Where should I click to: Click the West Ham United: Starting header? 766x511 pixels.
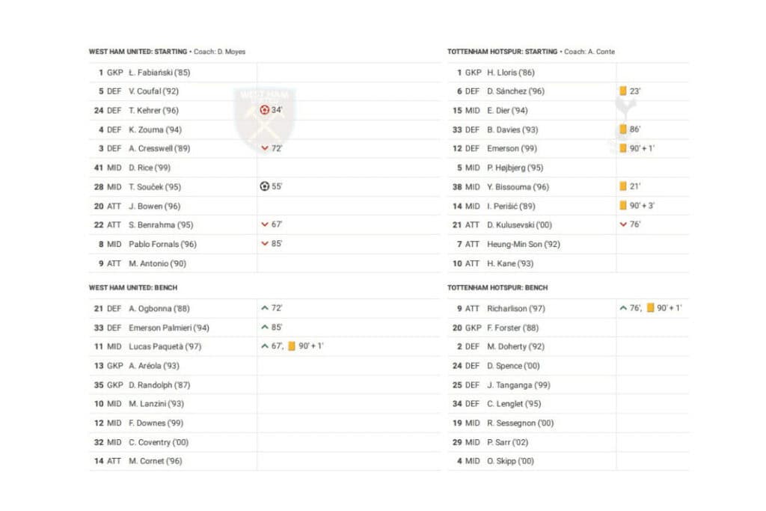(x=138, y=52)
